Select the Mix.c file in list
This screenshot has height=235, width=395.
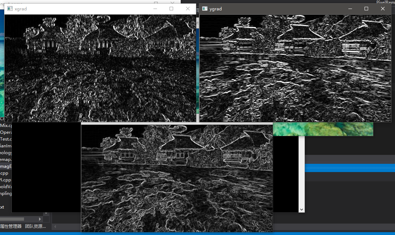tap(6, 126)
